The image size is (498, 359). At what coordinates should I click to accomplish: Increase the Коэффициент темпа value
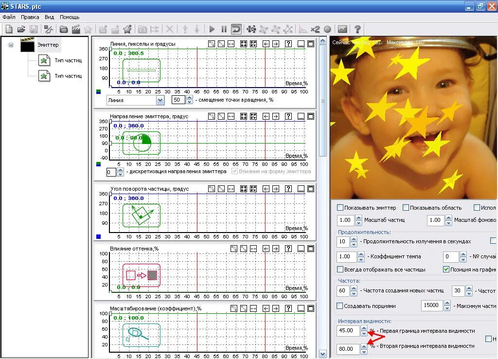click(x=361, y=254)
